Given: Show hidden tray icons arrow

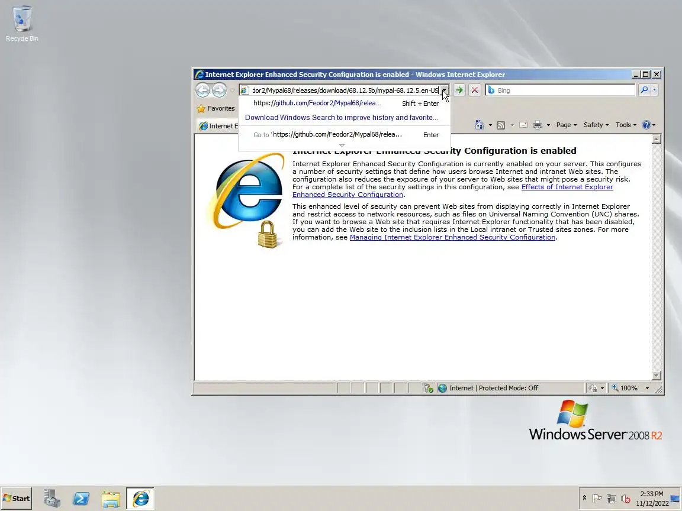Looking at the screenshot, I should pyautogui.click(x=584, y=498).
